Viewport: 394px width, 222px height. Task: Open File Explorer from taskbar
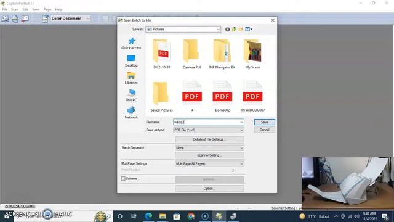[x=163, y=216]
